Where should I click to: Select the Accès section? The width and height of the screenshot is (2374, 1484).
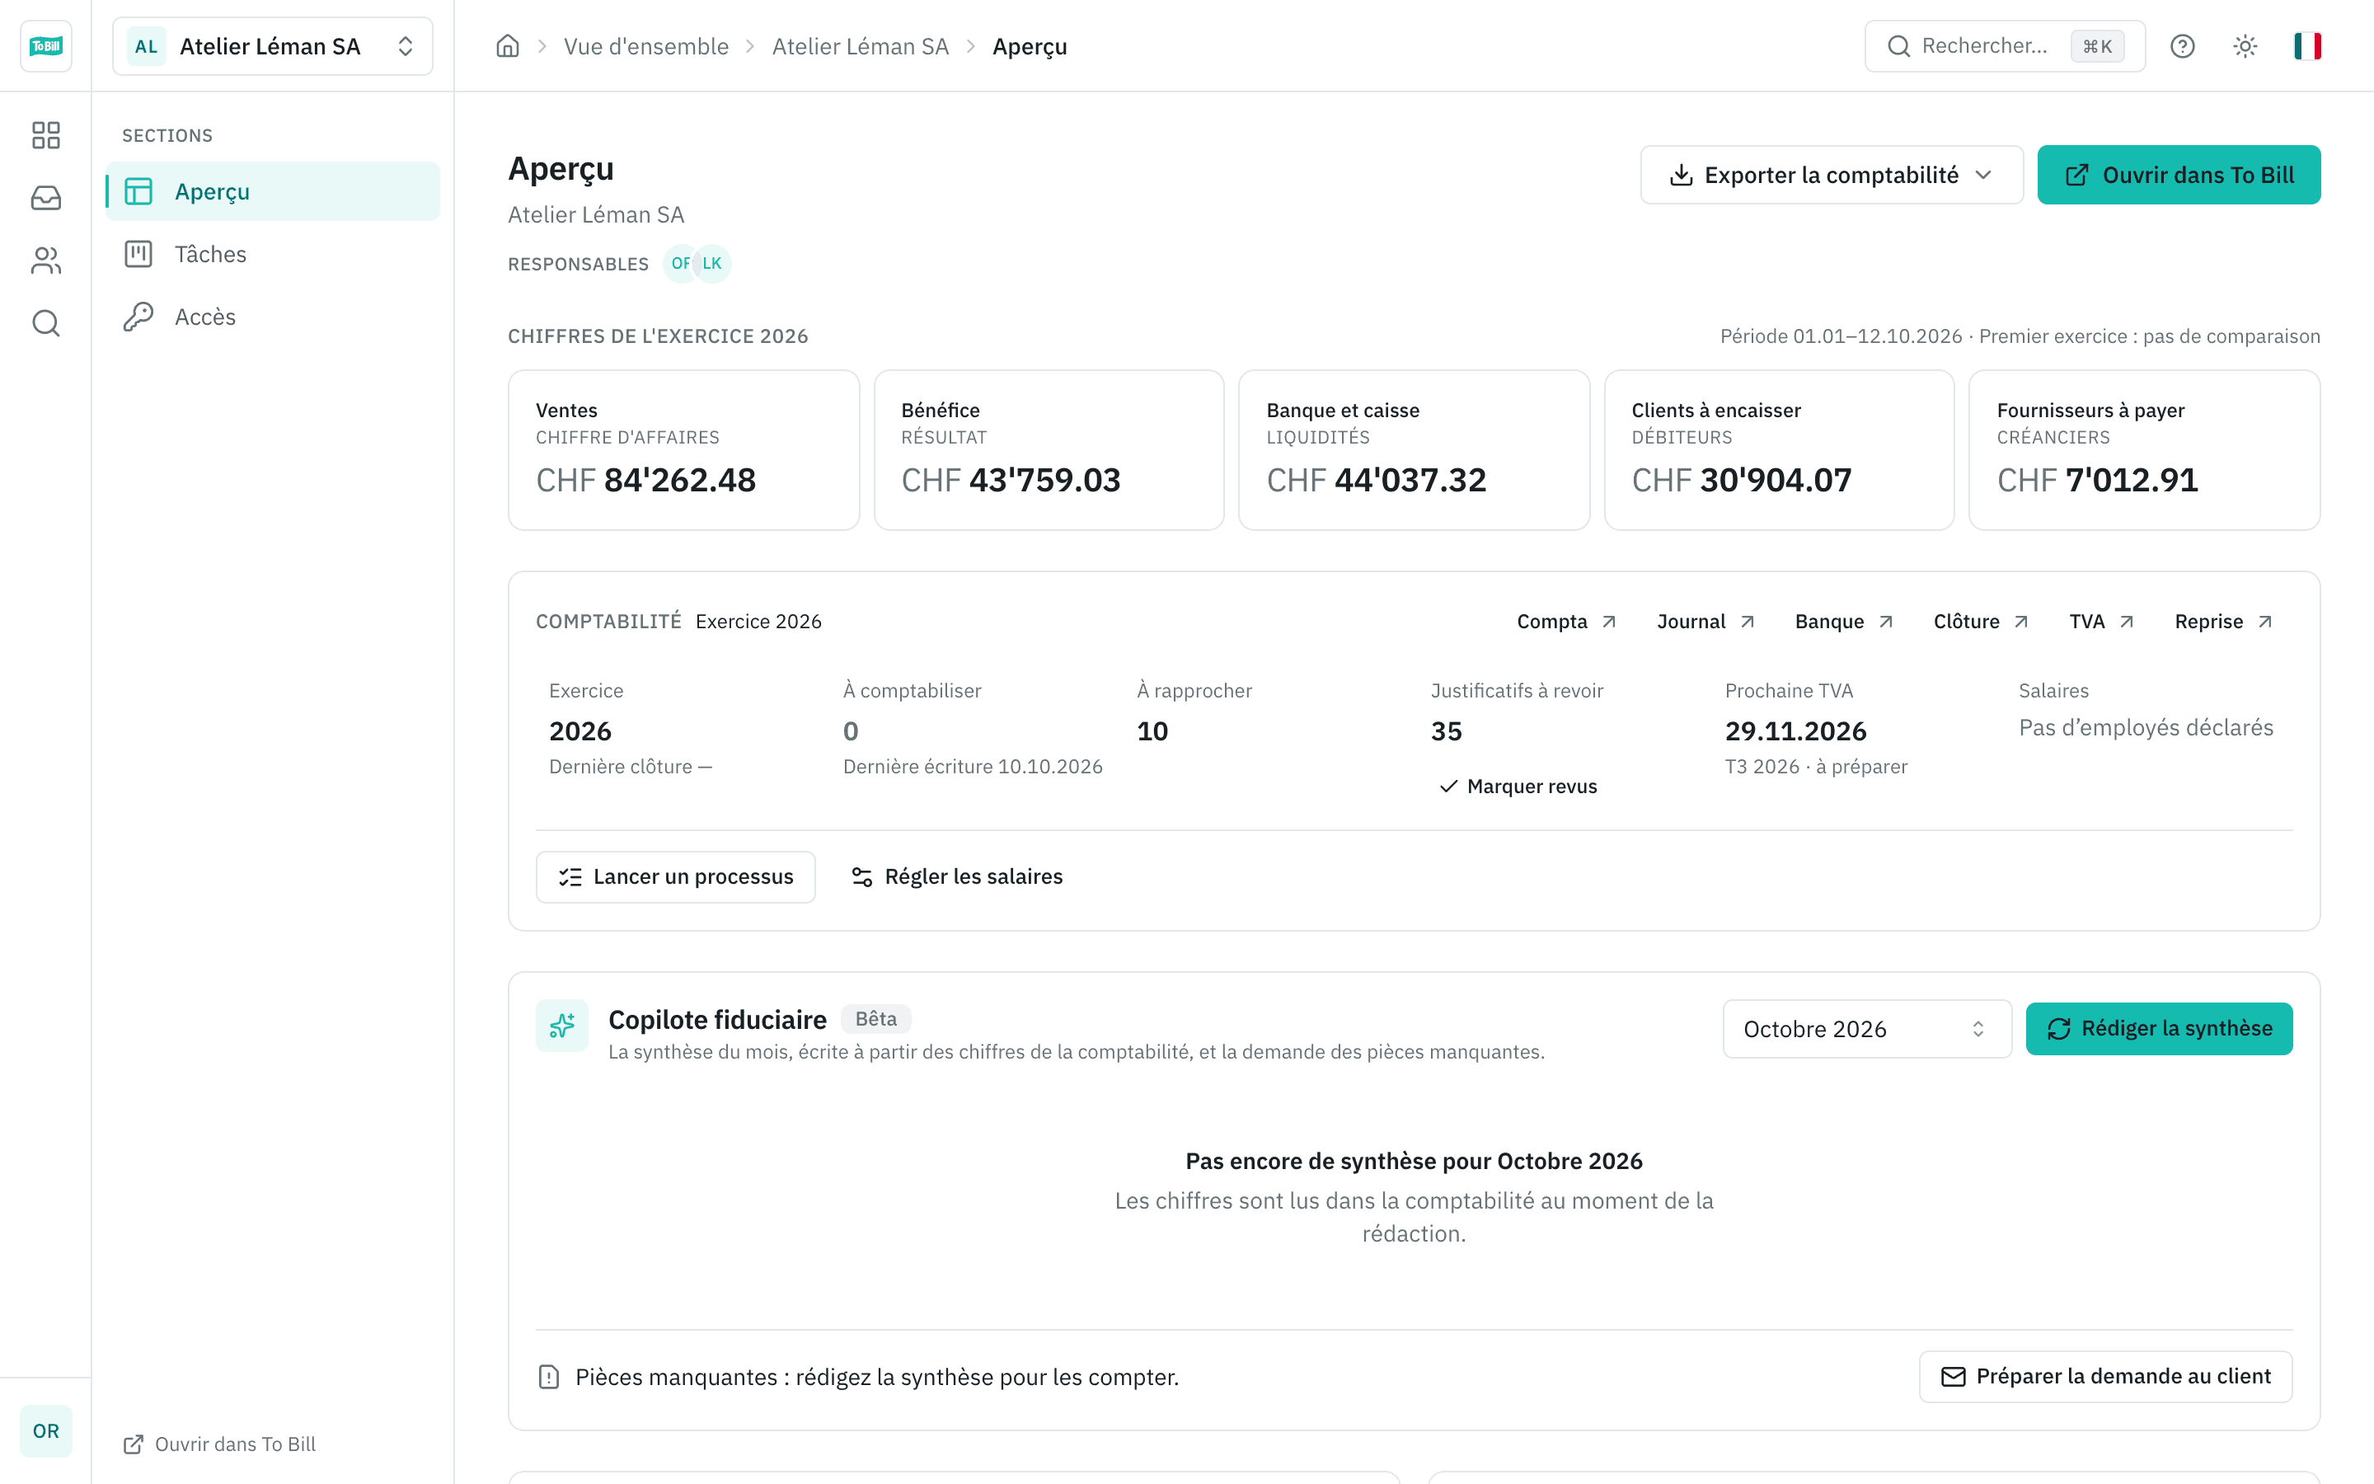273,317
